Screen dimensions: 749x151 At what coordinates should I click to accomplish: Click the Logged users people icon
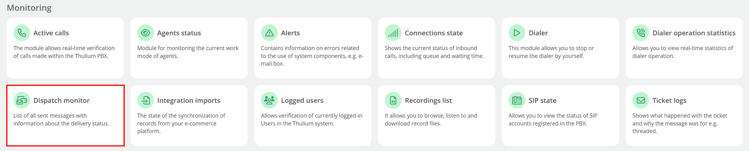(x=269, y=100)
